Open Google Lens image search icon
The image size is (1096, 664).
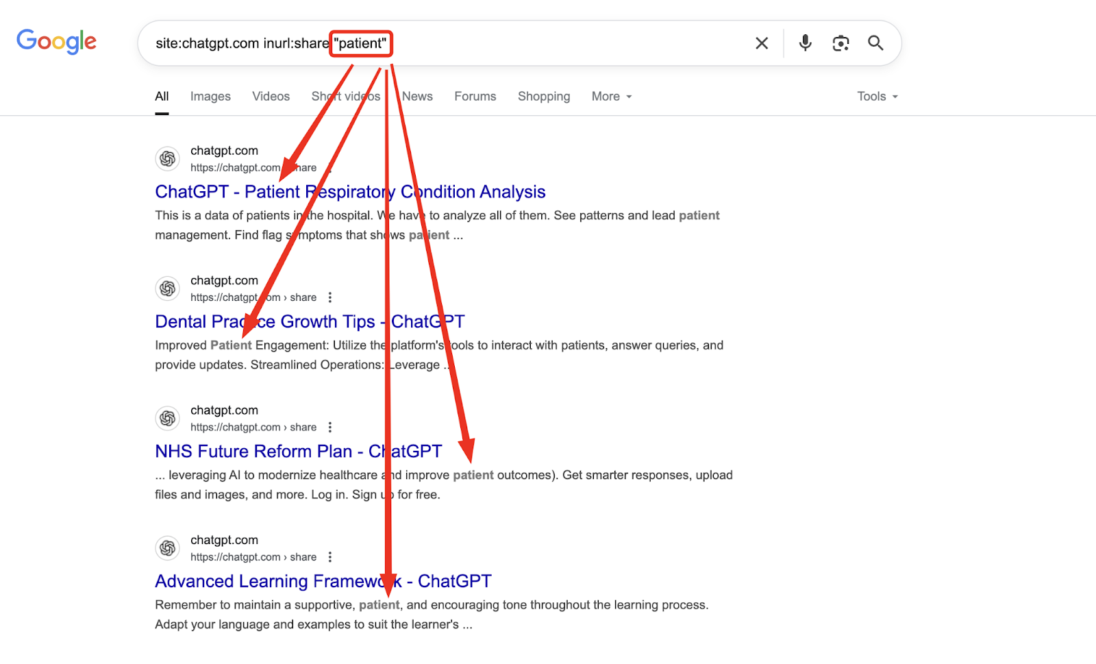pyautogui.click(x=840, y=43)
